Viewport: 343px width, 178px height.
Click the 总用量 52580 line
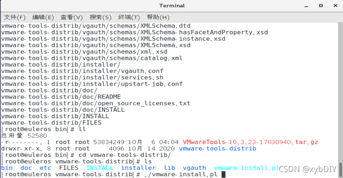coord(24,136)
